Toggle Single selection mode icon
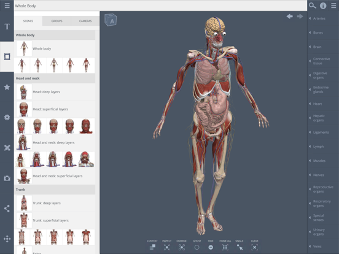Image resolution: width=339 pixels, height=254 pixels. (240, 247)
